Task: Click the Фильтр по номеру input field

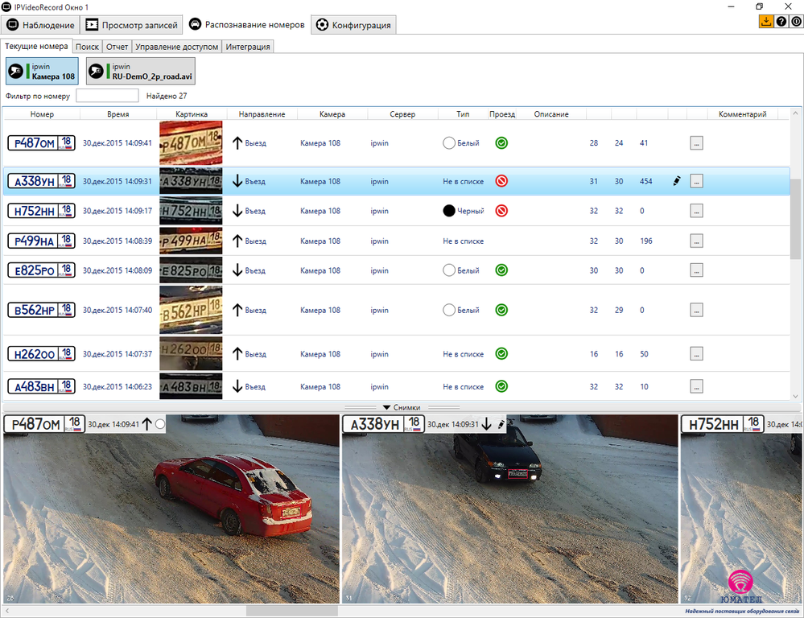Action: [x=107, y=96]
